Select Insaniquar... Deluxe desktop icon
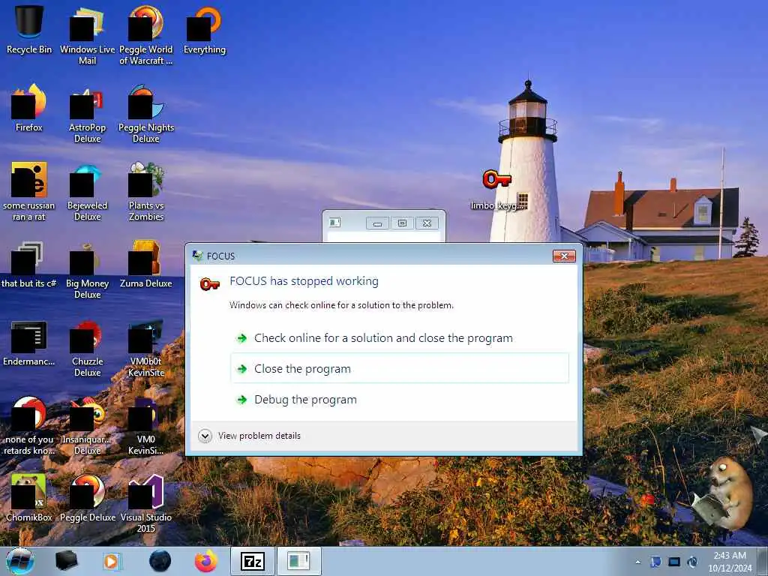 coord(87,425)
